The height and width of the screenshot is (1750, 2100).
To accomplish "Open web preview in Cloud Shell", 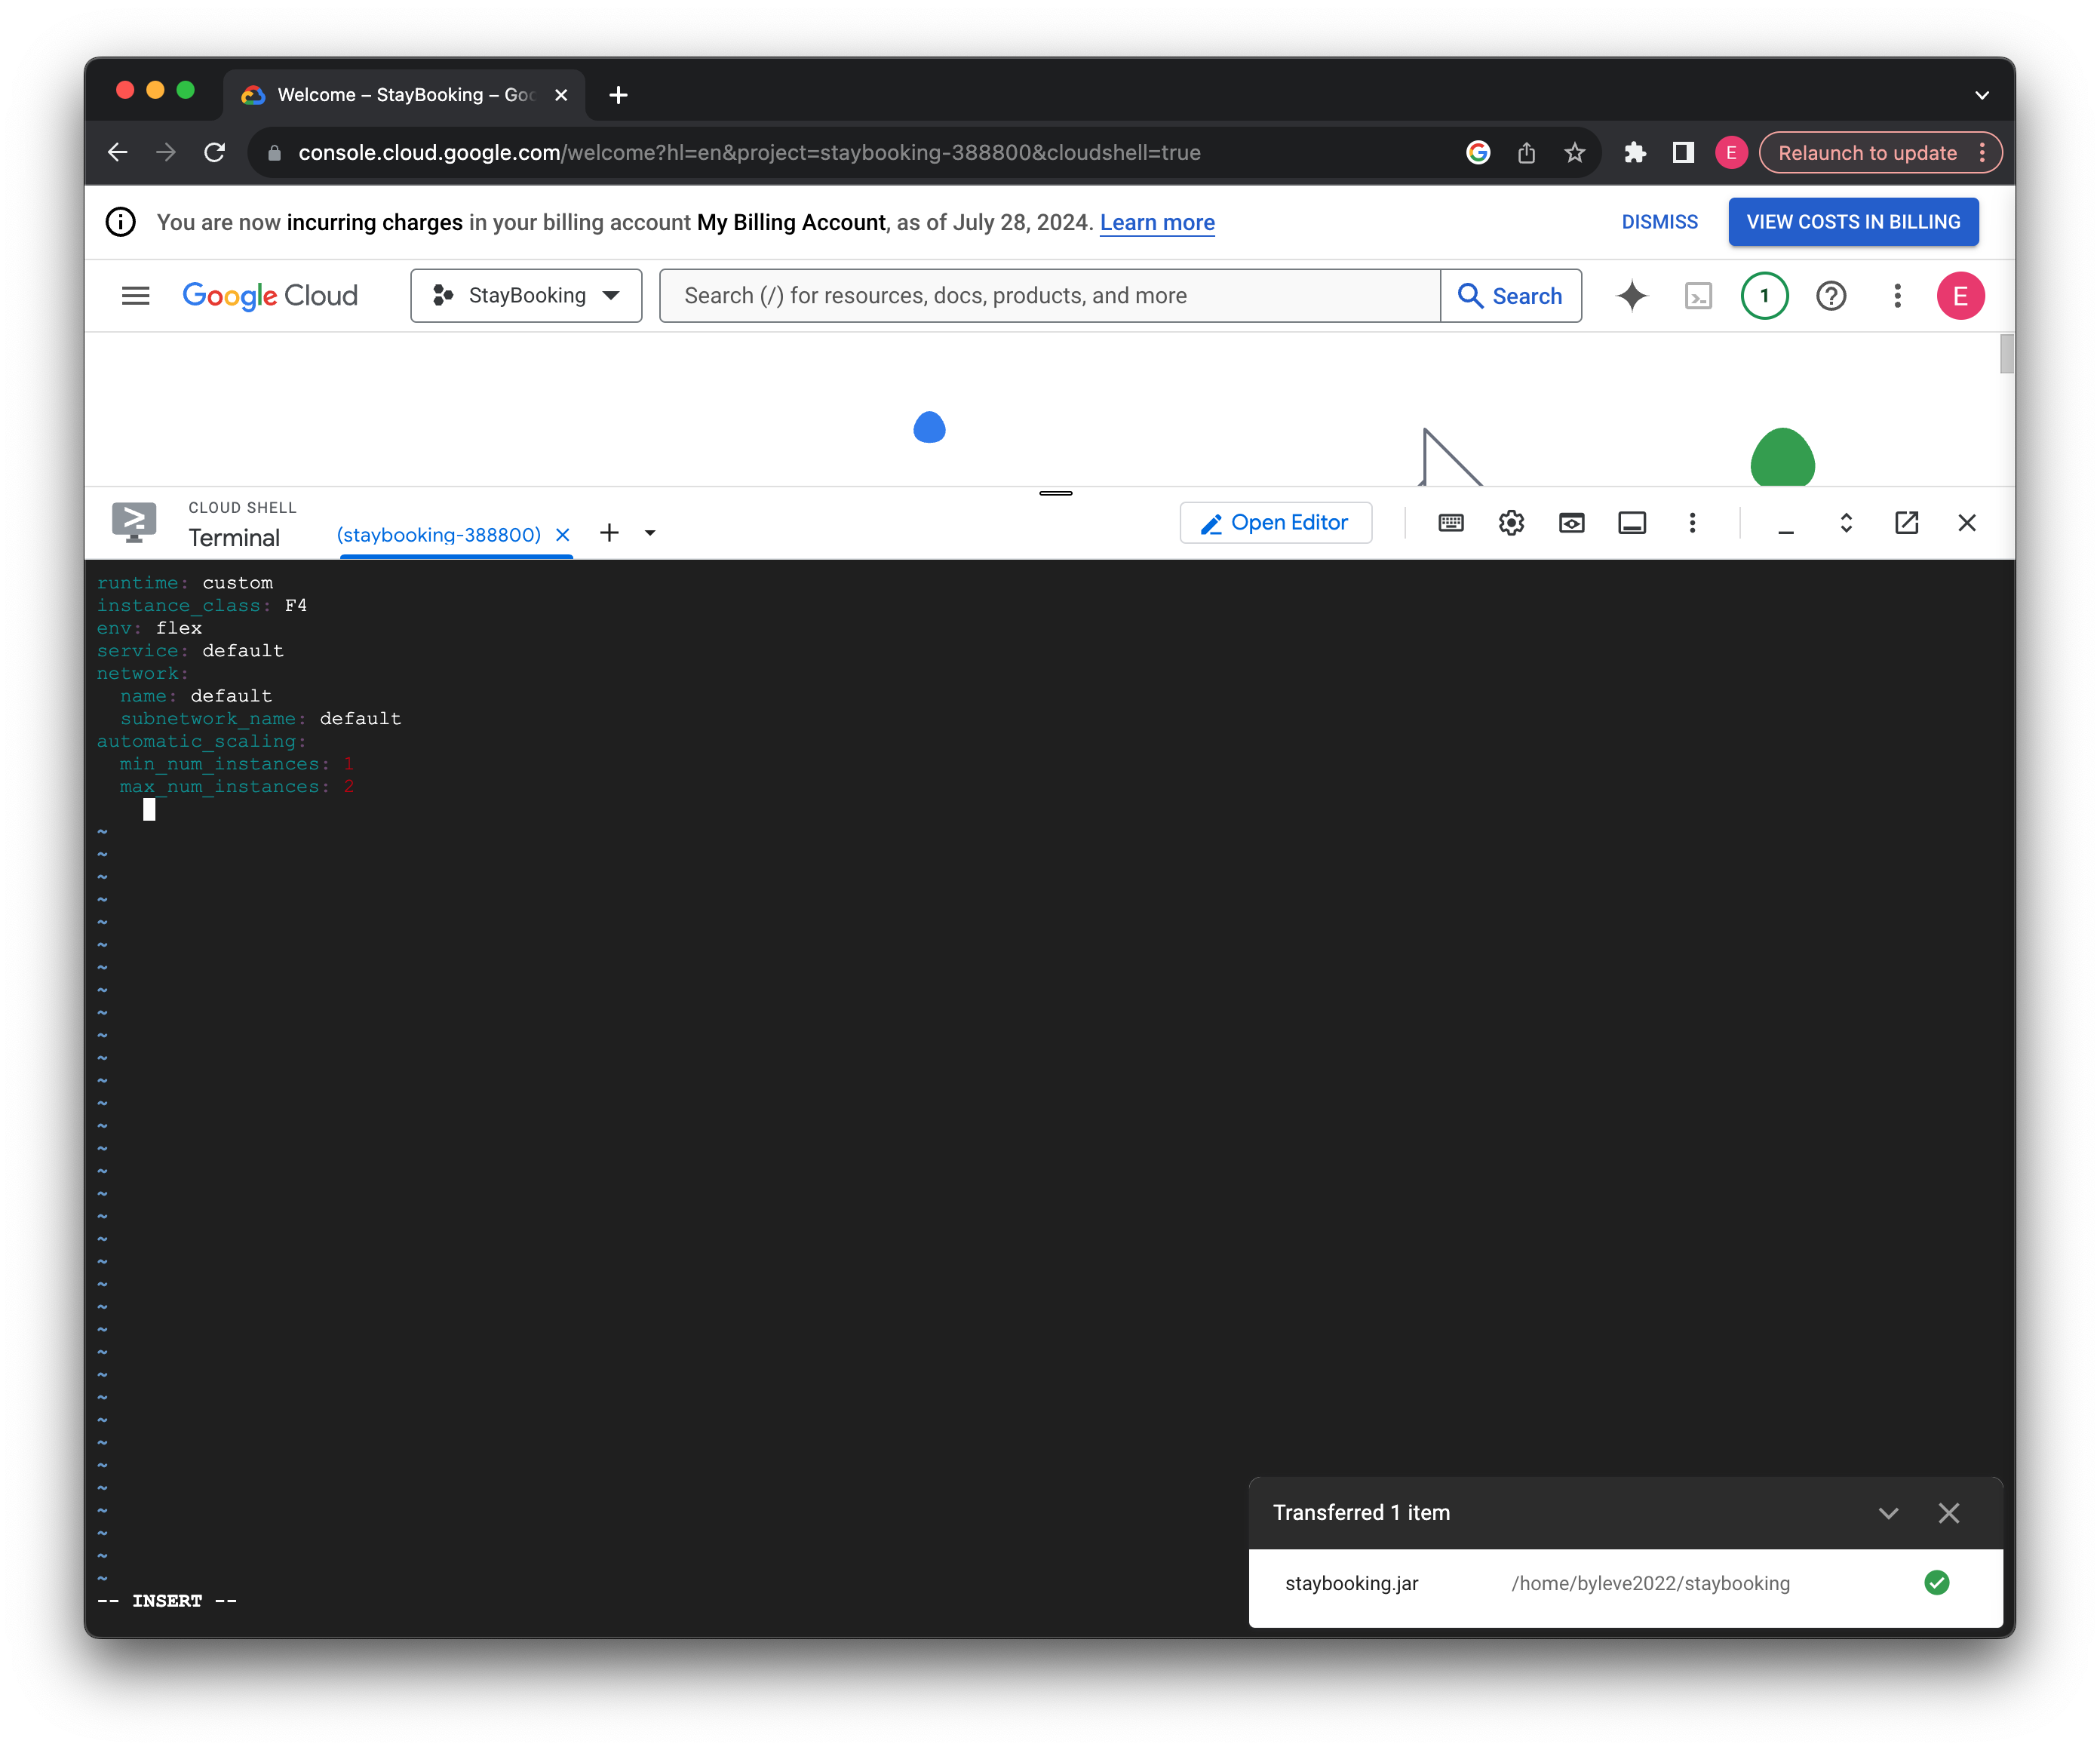I will [x=1571, y=522].
